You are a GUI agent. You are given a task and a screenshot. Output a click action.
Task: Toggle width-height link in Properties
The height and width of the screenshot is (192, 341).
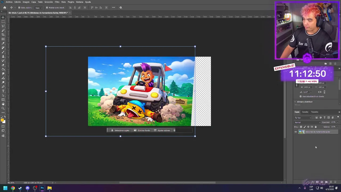(x=297, y=85)
